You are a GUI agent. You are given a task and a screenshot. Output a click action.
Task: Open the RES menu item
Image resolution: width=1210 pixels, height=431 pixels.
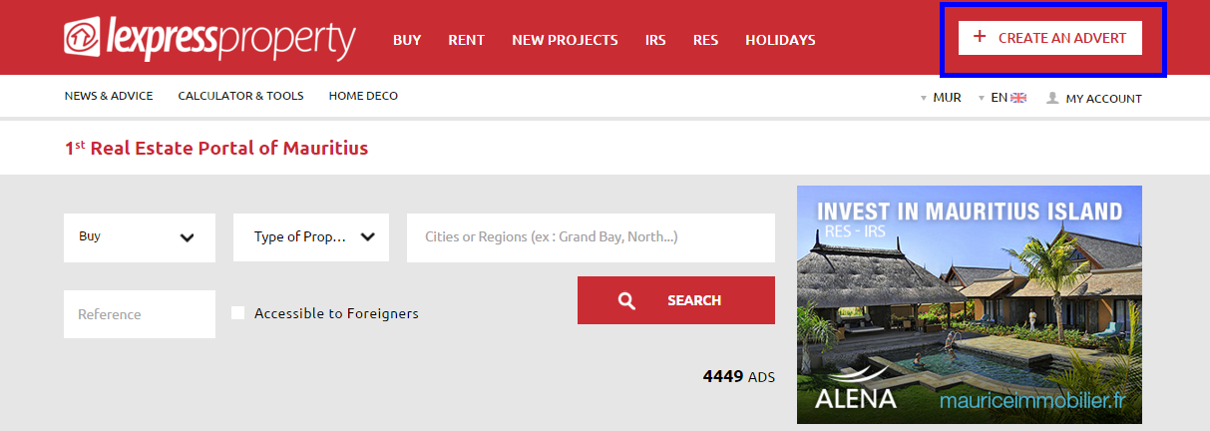click(x=705, y=40)
